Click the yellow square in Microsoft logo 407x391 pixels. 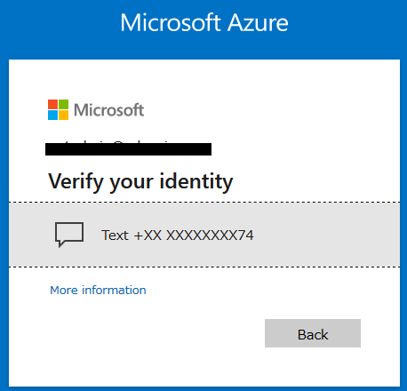(63, 115)
